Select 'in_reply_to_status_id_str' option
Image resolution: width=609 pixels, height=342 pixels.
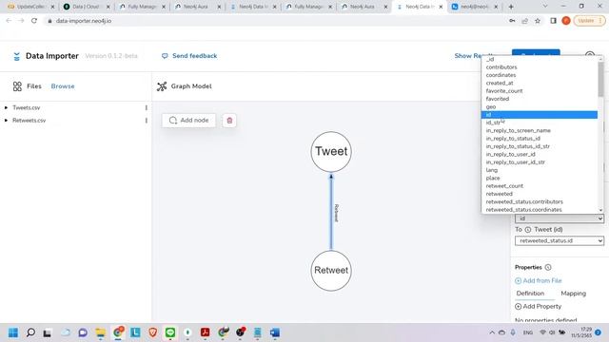pyautogui.click(x=540, y=146)
